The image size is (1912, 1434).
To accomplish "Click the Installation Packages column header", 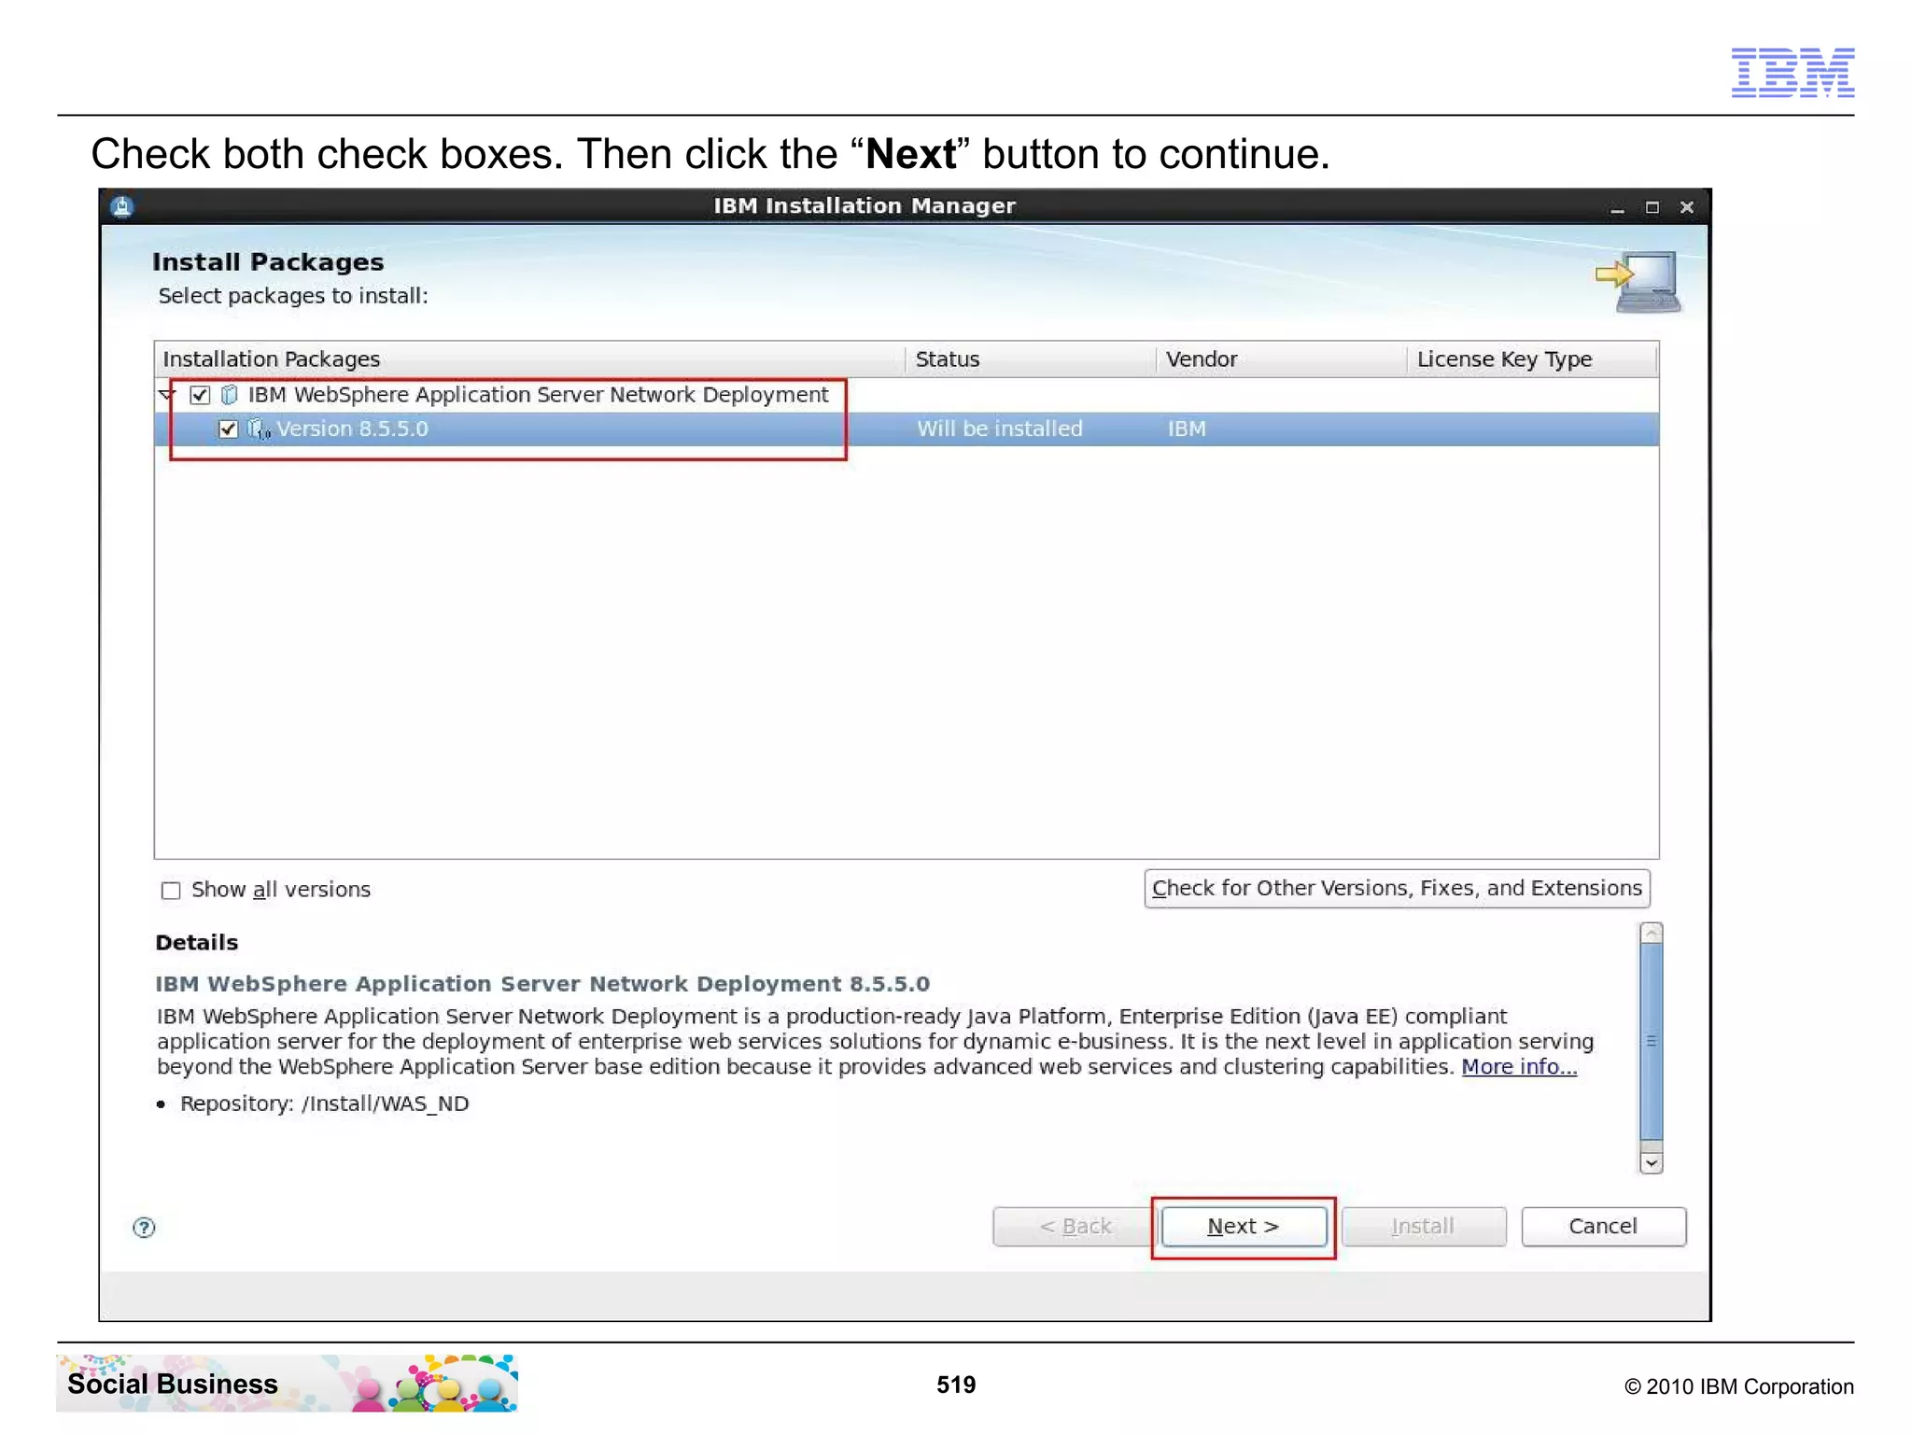I will click(x=529, y=359).
